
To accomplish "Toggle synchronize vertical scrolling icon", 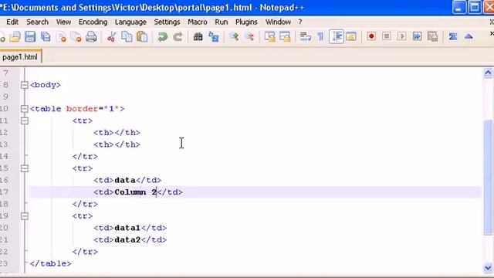I will pyautogui.click(x=269, y=37).
